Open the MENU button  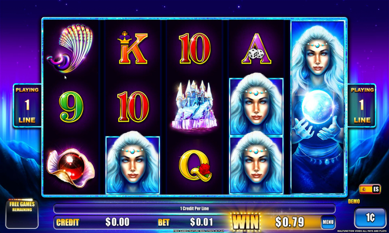coord(328,222)
